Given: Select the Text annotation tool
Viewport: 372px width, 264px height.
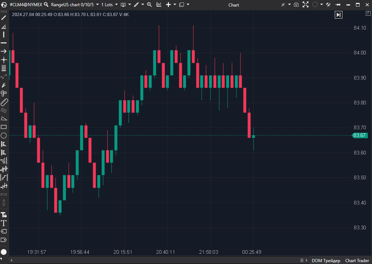Looking at the screenshot, I should [4, 223].
